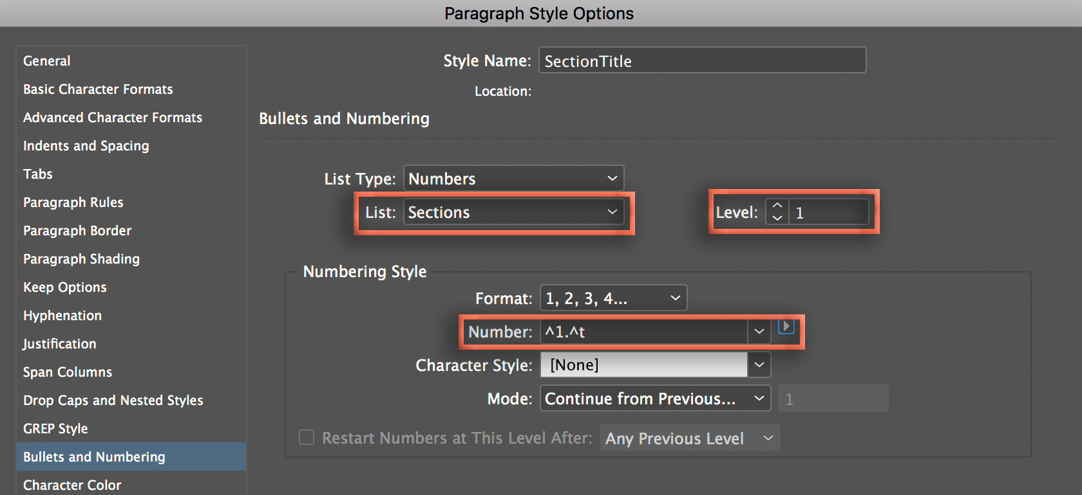The width and height of the screenshot is (1082, 495).
Task: Select Drop Caps and Nested Styles
Action: click(113, 401)
